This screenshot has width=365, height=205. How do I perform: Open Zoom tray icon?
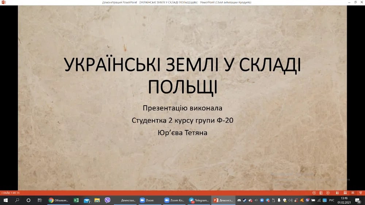[262, 200]
